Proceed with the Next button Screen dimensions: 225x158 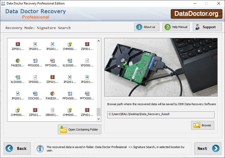click(207, 148)
